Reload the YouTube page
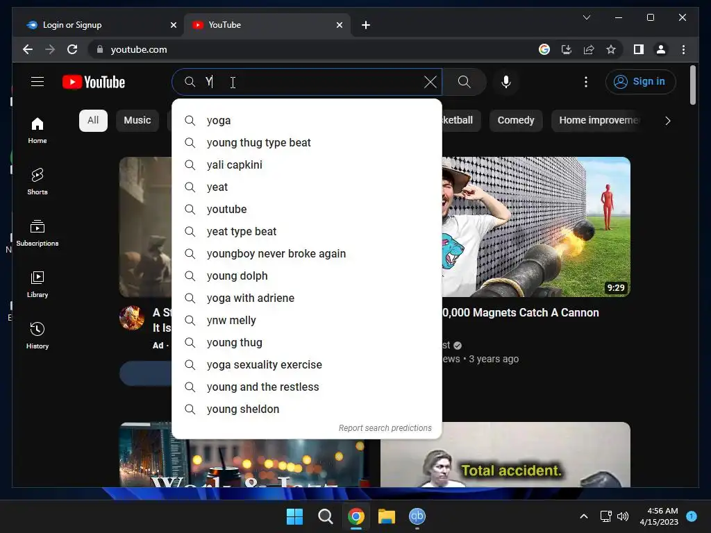Image resolution: width=711 pixels, height=533 pixels. pyautogui.click(x=72, y=49)
